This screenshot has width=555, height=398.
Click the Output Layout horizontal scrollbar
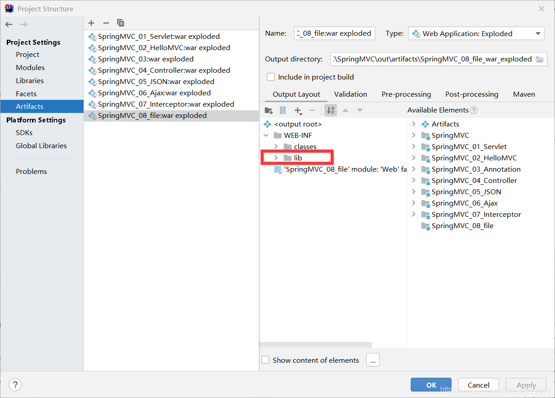[316, 345]
